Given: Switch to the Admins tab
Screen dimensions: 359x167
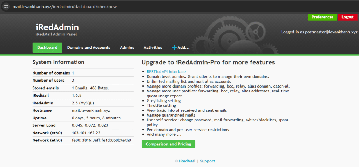Looking at the screenshot, I should click(127, 48).
